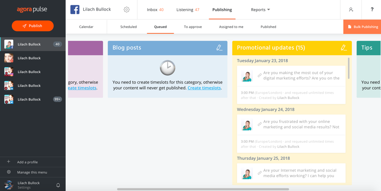The image size is (381, 191).
Task: Open the Scheduled sub-tab
Action: pyautogui.click(x=129, y=27)
